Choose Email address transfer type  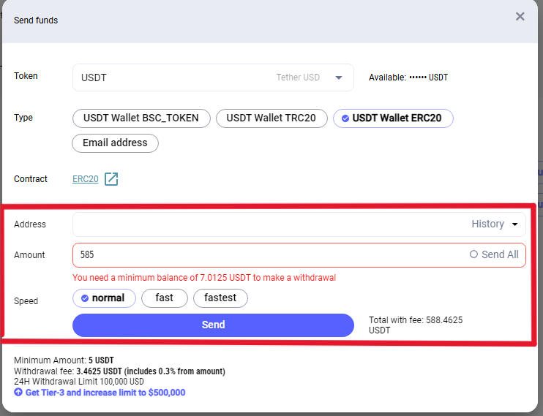coord(115,143)
